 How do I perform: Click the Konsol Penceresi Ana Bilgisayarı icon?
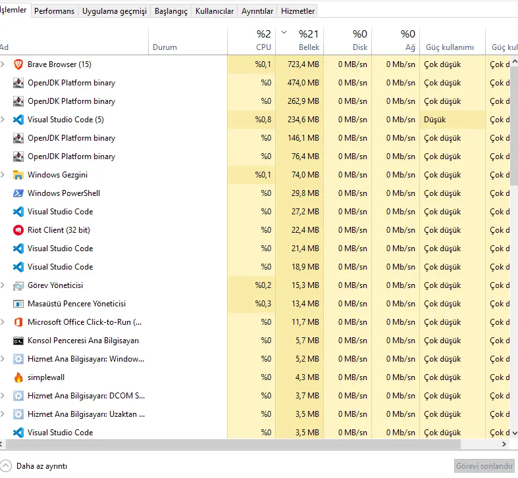tap(18, 341)
